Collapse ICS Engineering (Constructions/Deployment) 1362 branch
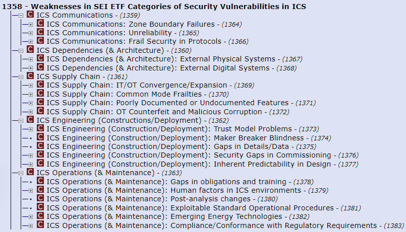 [21, 120]
